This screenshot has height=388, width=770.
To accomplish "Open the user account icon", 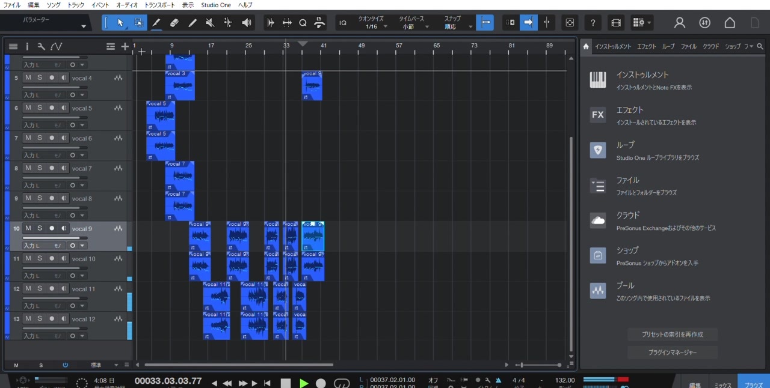I will [x=680, y=23].
